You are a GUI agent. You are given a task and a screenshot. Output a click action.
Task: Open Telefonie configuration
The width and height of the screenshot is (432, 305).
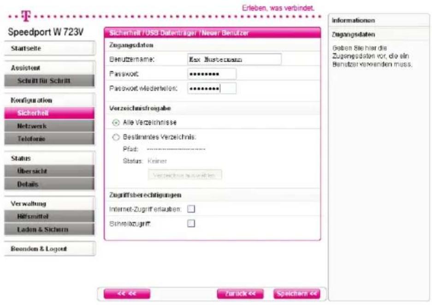coord(49,139)
